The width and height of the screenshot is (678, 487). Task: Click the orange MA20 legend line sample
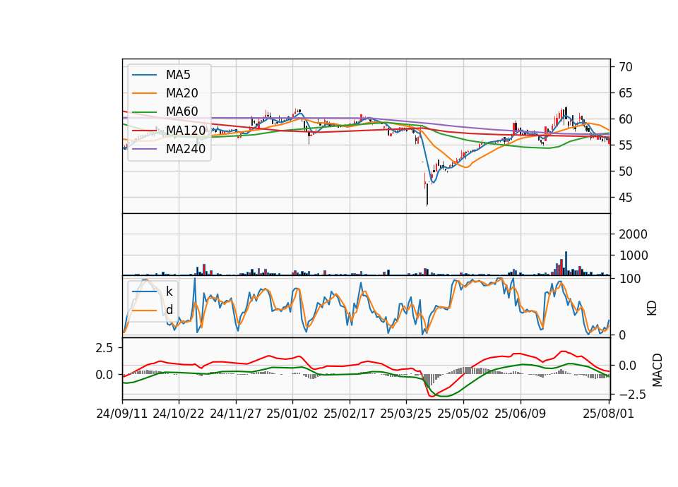coord(144,93)
